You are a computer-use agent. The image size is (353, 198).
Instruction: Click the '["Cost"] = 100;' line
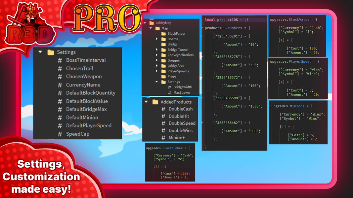(302, 48)
